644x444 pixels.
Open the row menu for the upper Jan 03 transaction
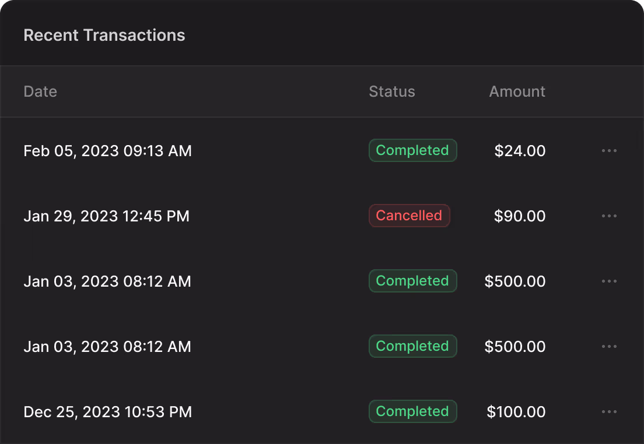coord(609,281)
